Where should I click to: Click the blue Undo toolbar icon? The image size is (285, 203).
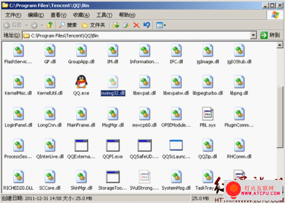pyautogui.click(x=147, y=25)
